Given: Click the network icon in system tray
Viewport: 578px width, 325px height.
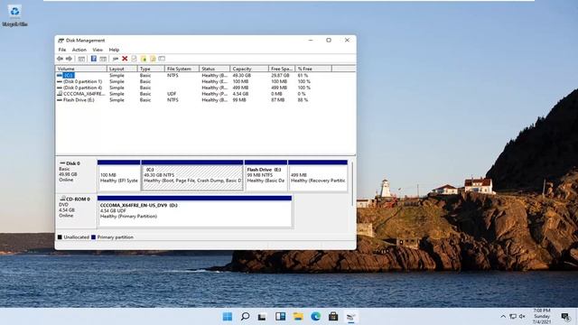Looking at the screenshot, I should (513, 317).
